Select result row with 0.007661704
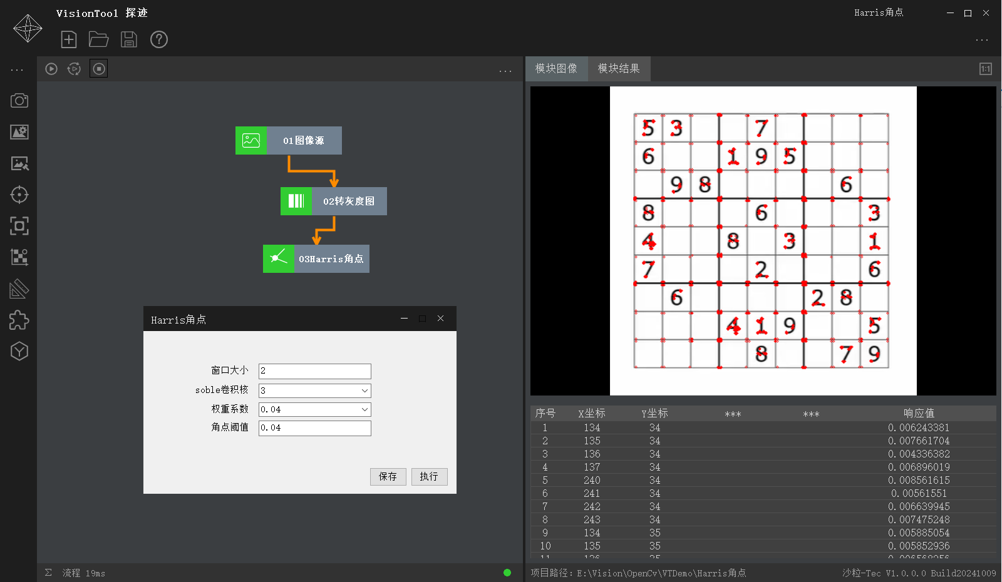The height and width of the screenshot is (582, 1002). point(763,441)
